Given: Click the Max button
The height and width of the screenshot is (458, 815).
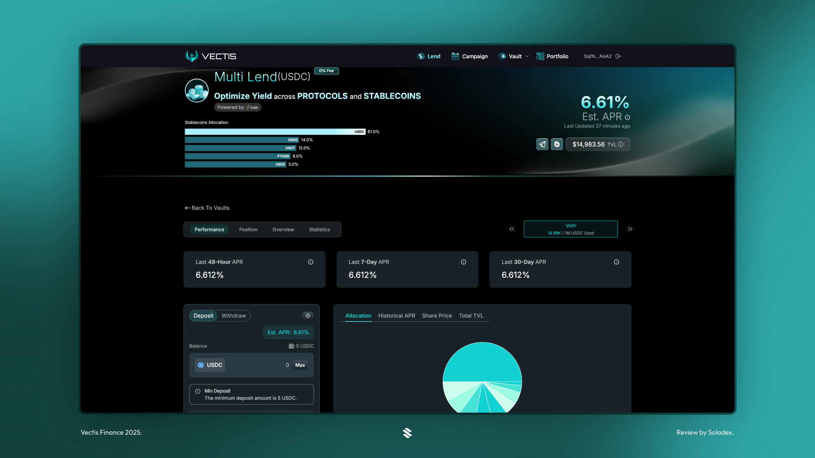Looking at the screenshot, I should pos(300,365).
